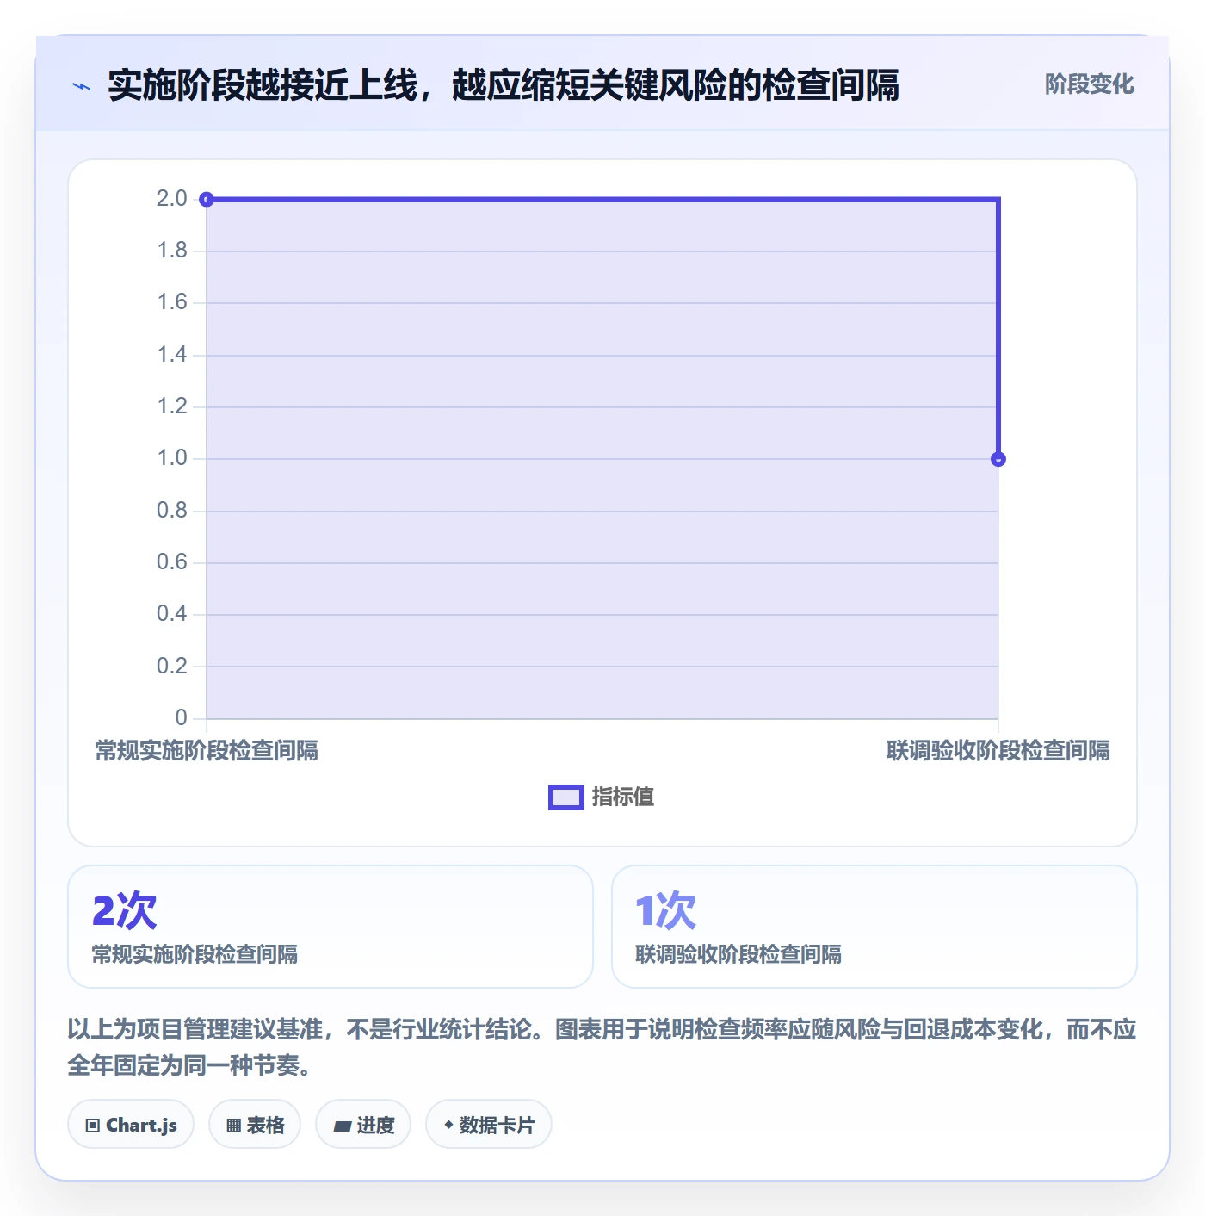The width and height of the screenshot is (1205, 1216).
Task: Click the 表格 tag
Action: click(255, 1125)
